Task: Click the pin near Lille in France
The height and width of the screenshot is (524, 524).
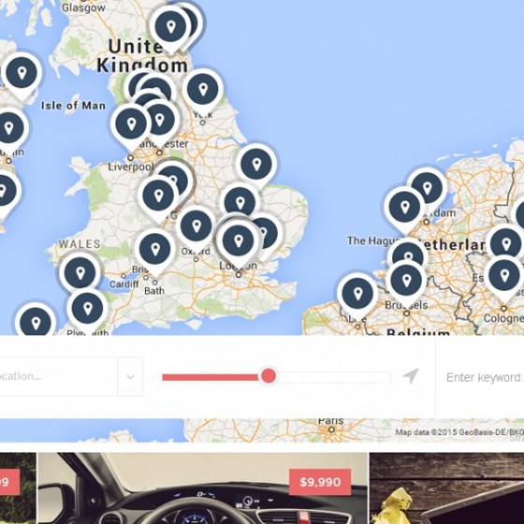Action: click(x=357, y=295)
